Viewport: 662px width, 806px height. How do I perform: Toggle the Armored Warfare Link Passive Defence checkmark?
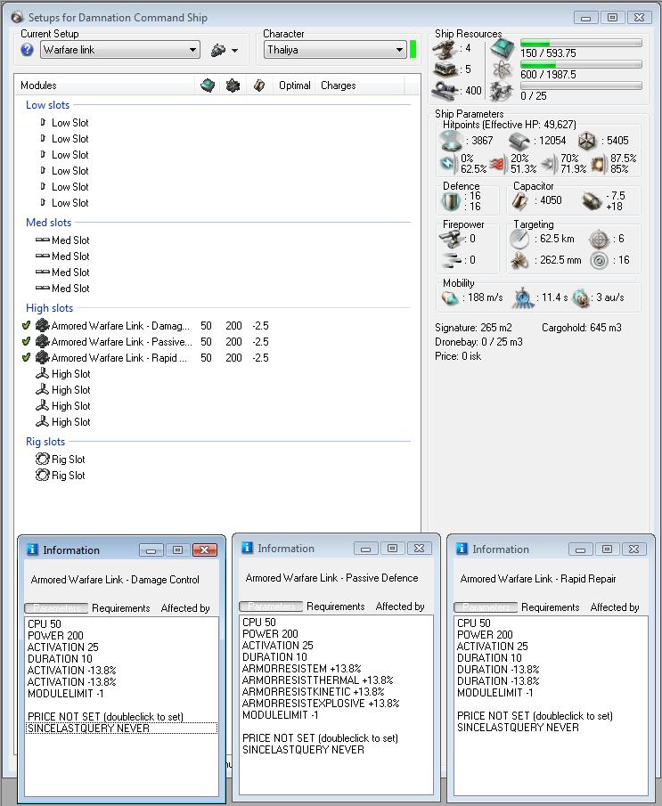coord(26,341)
